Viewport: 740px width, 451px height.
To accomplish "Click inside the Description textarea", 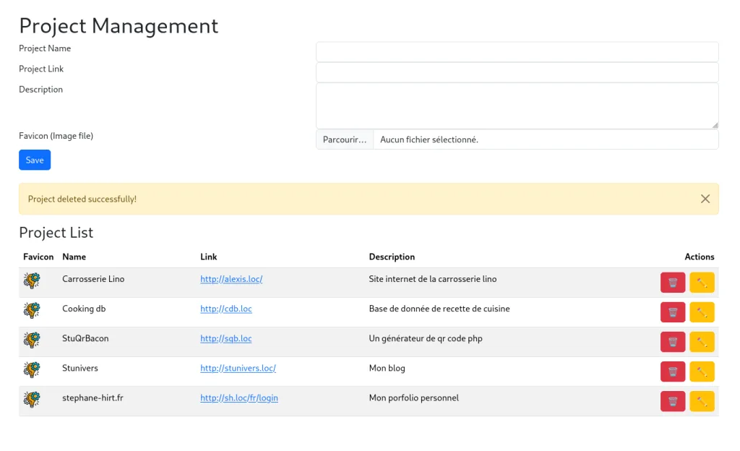I will pyautogui.click(x=517, y=106).
